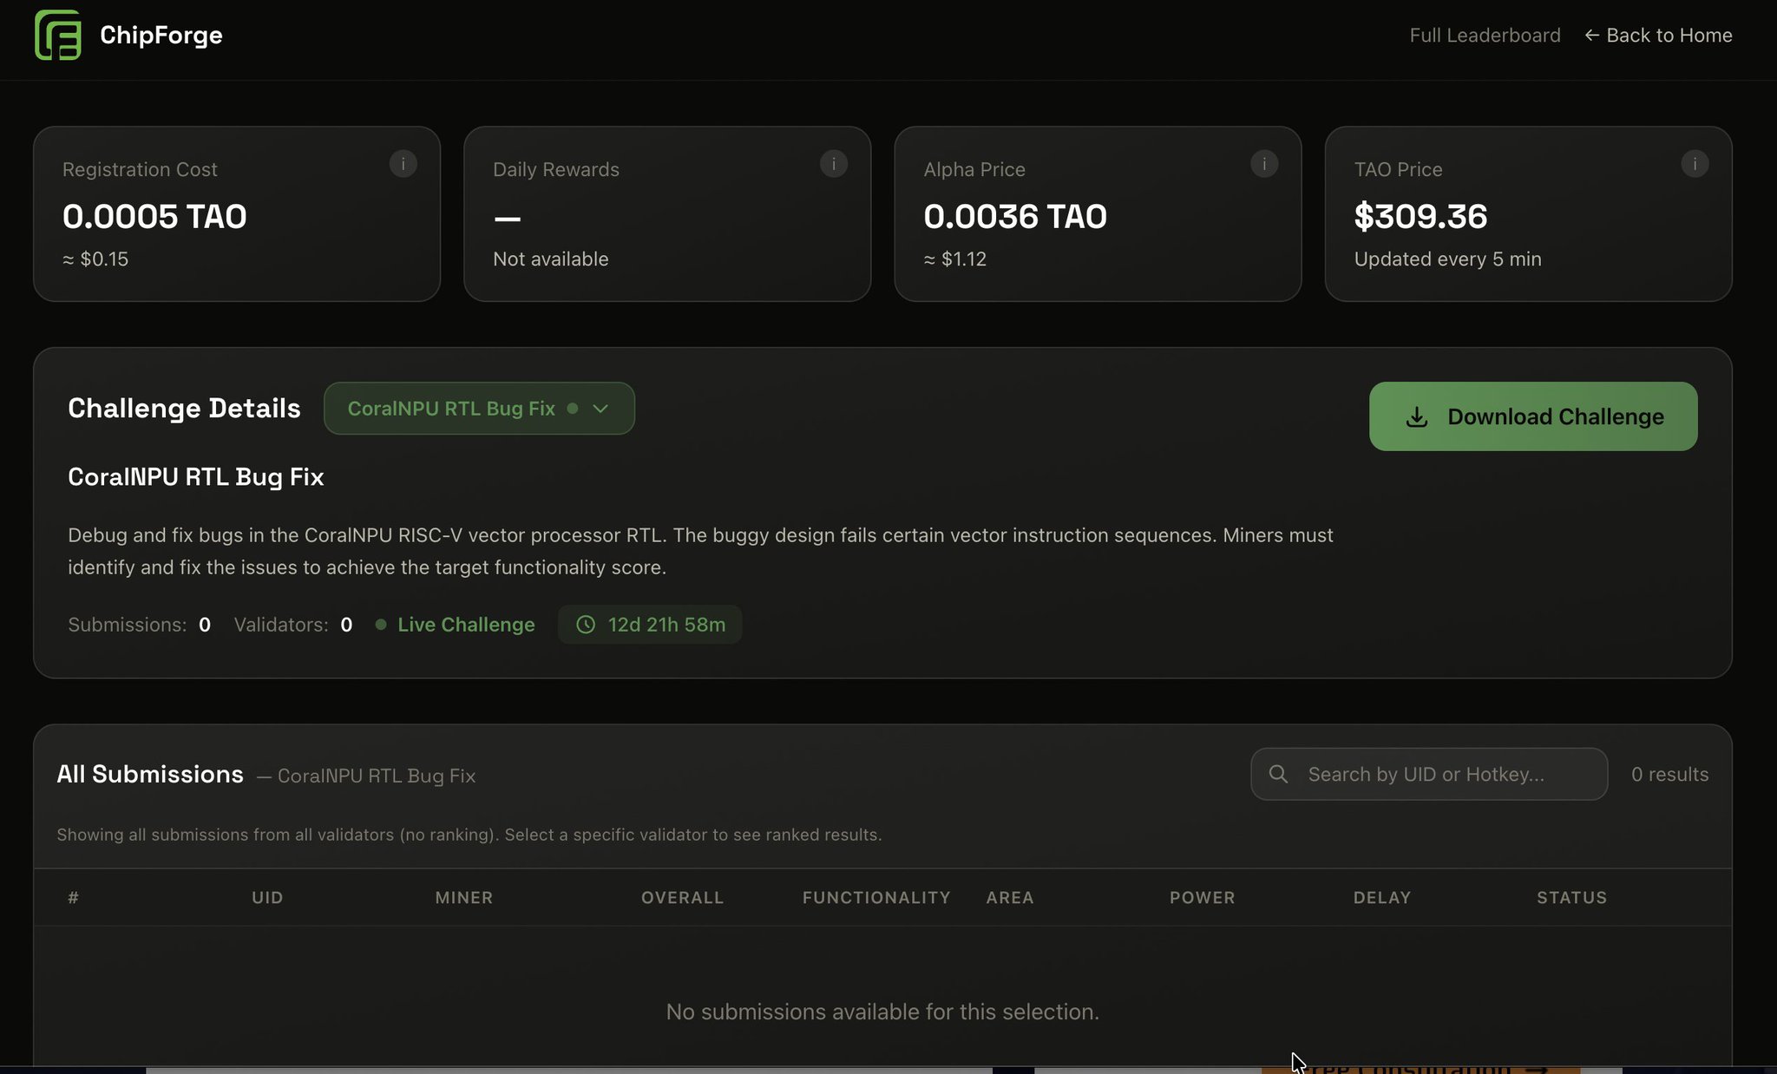Click the STATUS column header
The width and height of the screenshot is (1777, 1074).
tap(1571, 898)
